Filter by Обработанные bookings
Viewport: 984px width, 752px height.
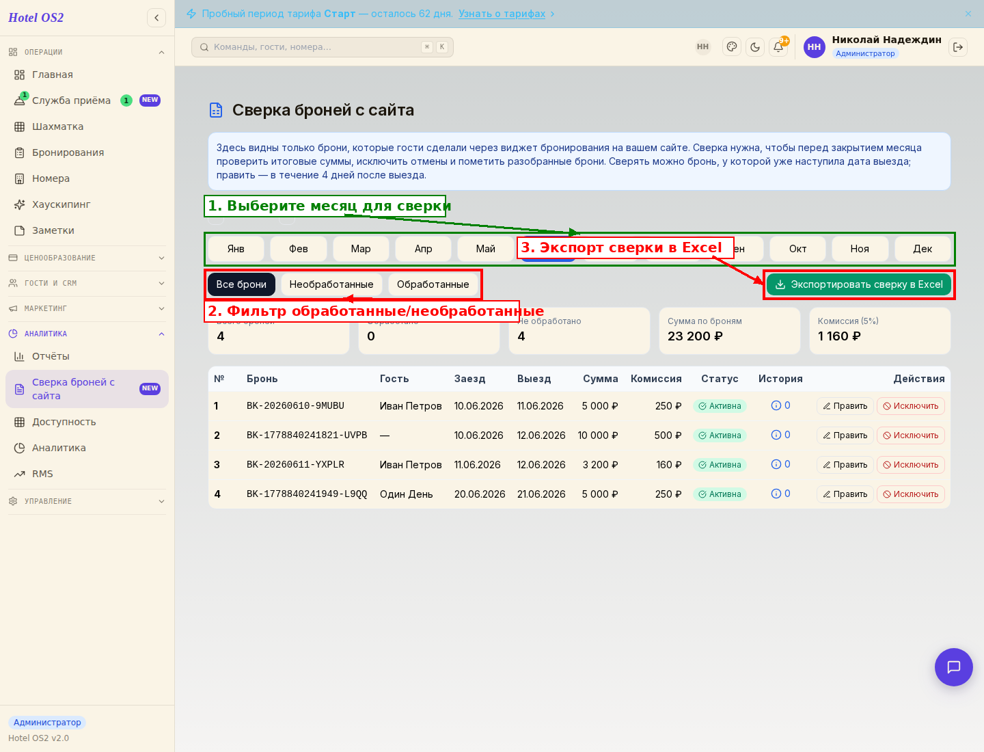point(433,284)
